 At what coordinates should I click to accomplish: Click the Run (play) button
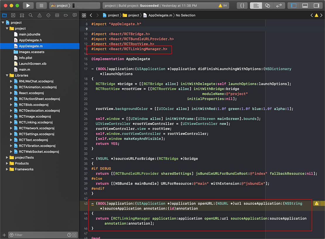tap(28, 6)
